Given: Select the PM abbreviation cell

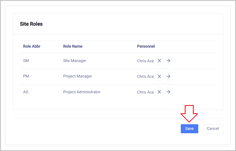Looking at the screenshot, I should [x=26, y=76].
